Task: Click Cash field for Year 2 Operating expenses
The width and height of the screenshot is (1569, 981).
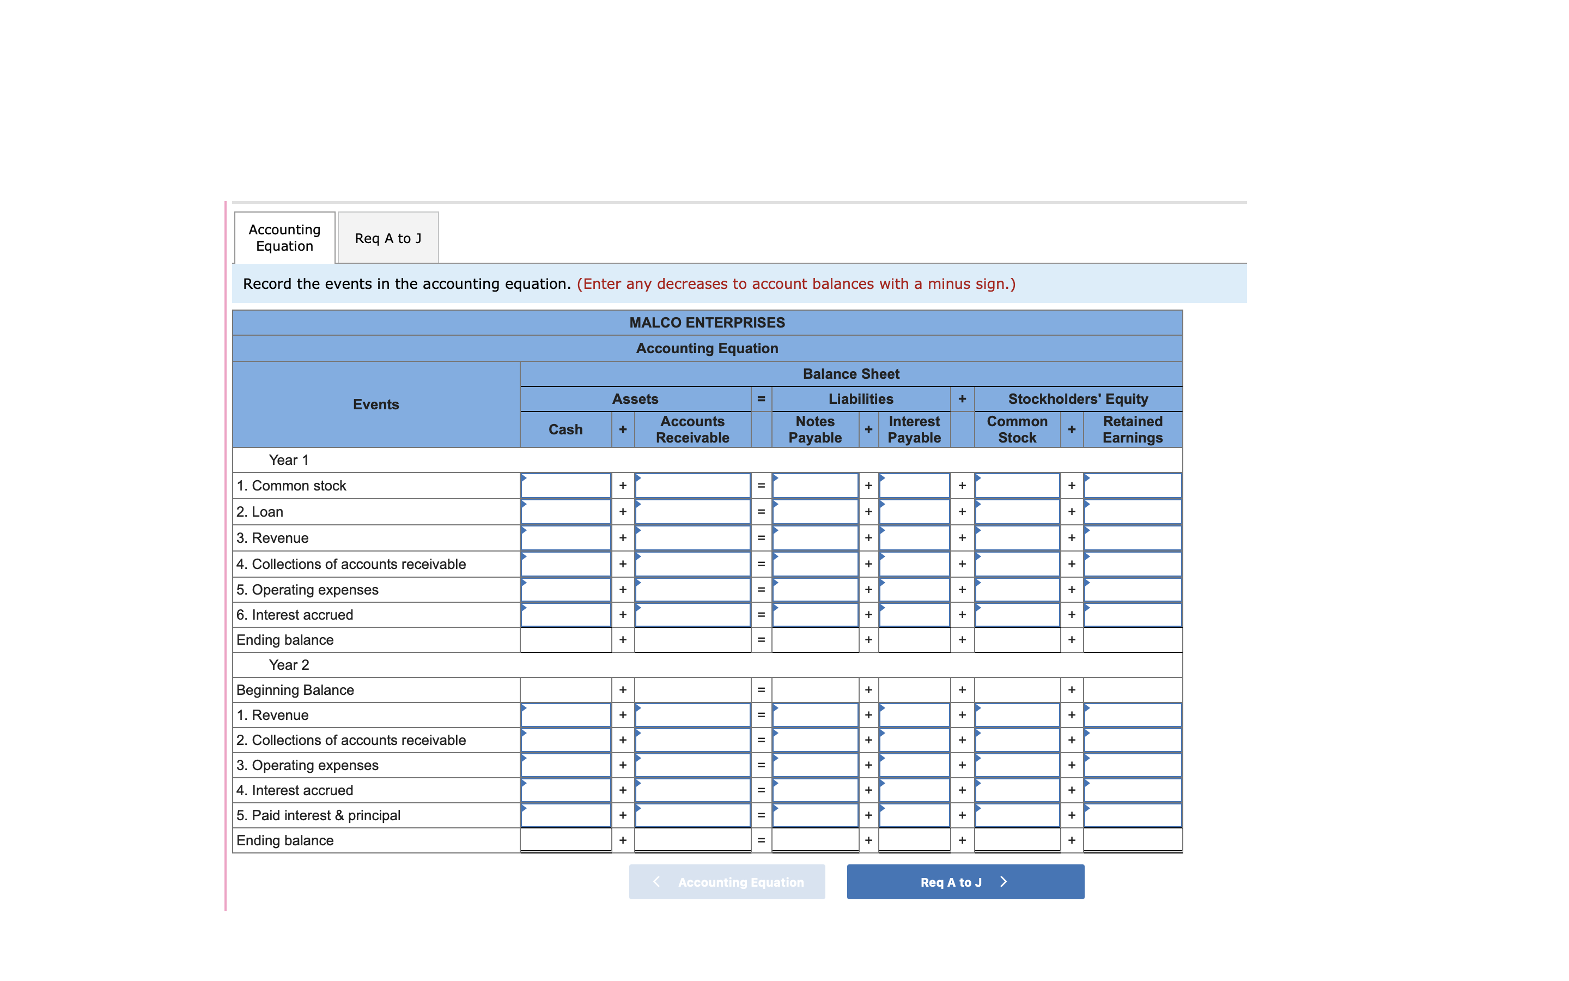Action: [565, 766]
